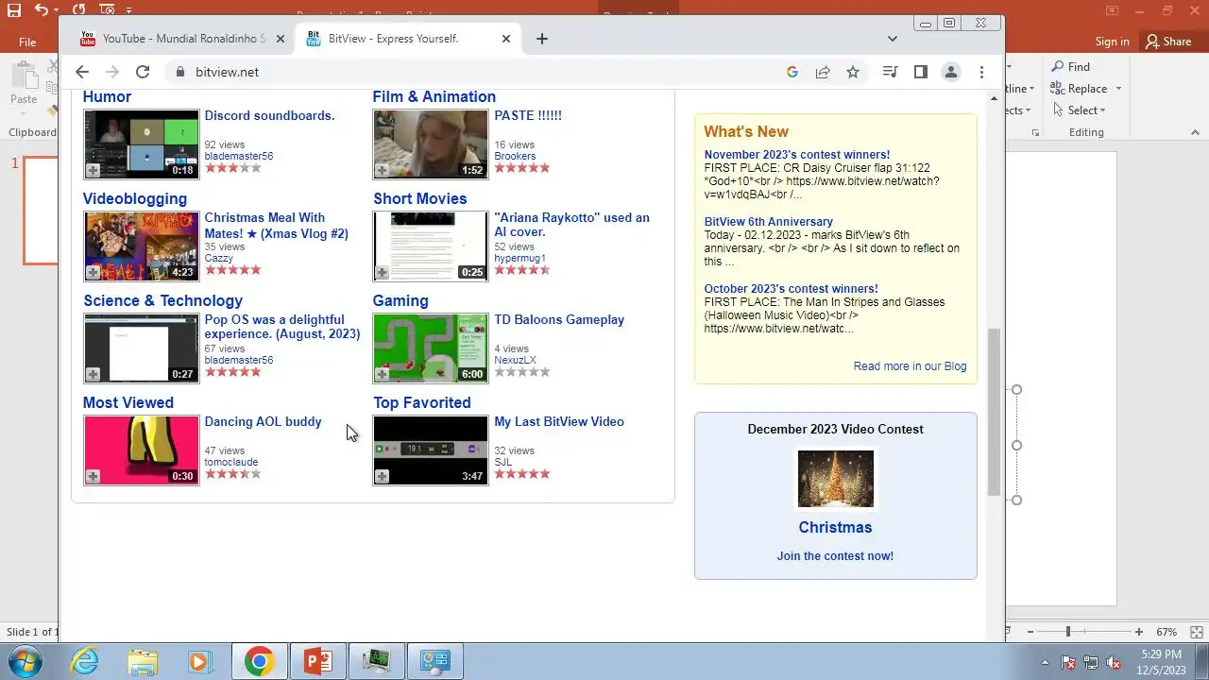Rate Dancing AOL buddy stars
The image size is (1209, 680).
232,474
